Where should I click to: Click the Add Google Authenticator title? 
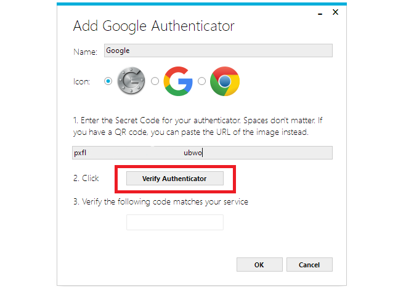point(153,26)
